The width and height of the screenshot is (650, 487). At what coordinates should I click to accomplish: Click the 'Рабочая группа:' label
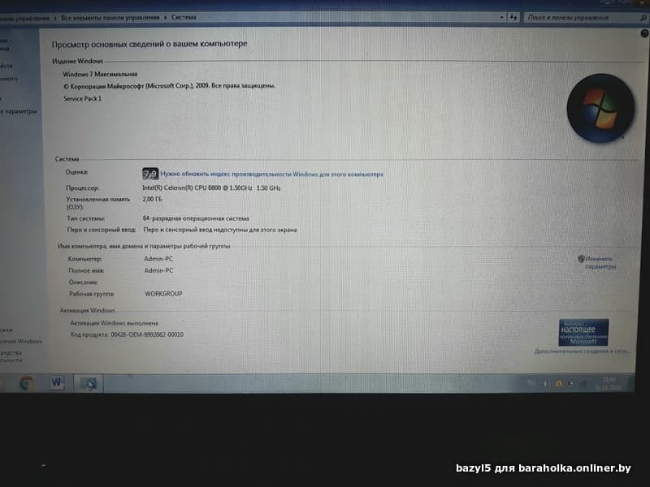coord(92,294)
